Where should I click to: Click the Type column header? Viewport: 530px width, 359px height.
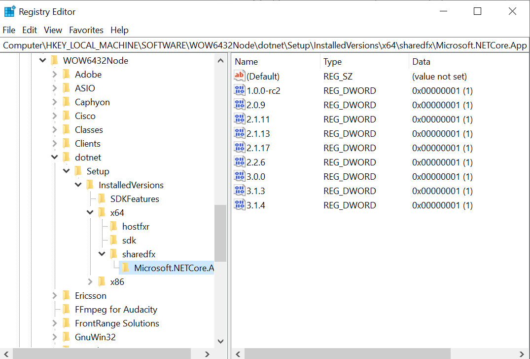pos(364,62)
